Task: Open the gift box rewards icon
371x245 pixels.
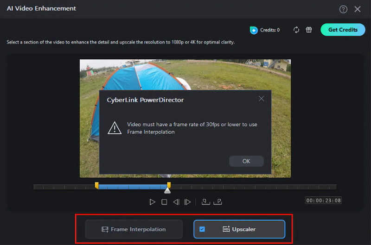Action: 309,30
